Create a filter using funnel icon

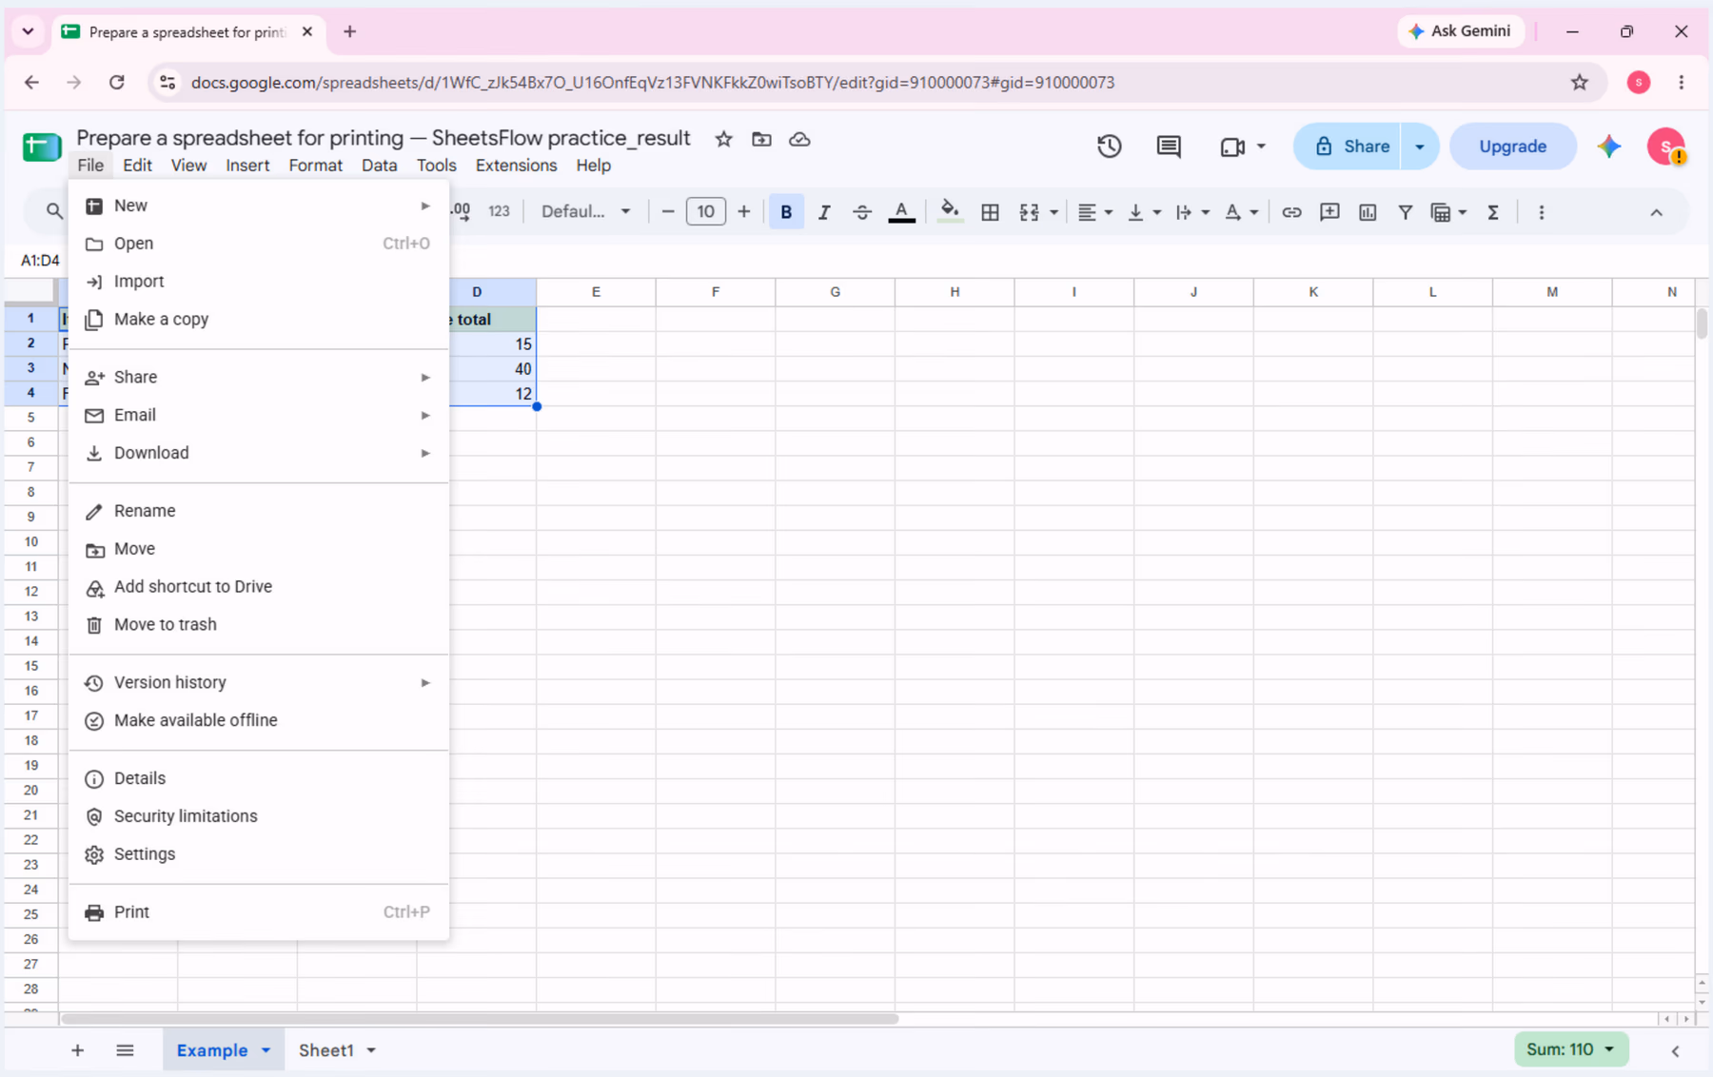[x=1405, y=212]
